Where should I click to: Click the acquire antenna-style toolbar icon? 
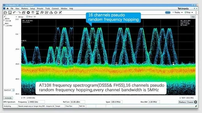[x=37, y=13]
